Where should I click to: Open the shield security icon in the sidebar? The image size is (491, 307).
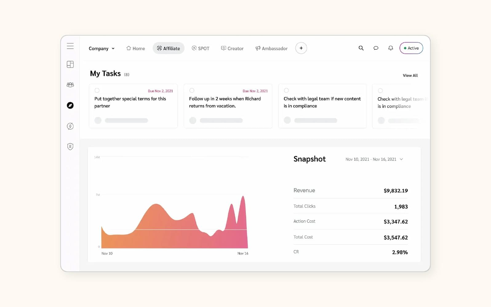tap(70, 146)
